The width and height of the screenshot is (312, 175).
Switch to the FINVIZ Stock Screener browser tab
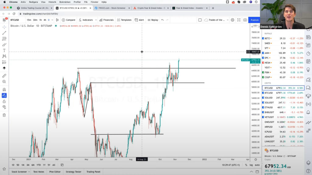point(112,8)
